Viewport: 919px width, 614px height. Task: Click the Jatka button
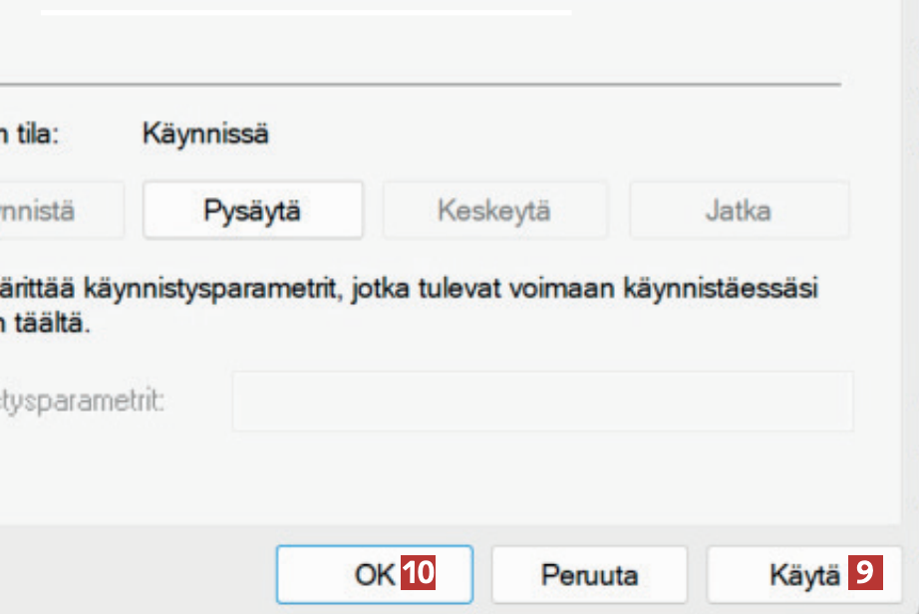pos(738,210)
